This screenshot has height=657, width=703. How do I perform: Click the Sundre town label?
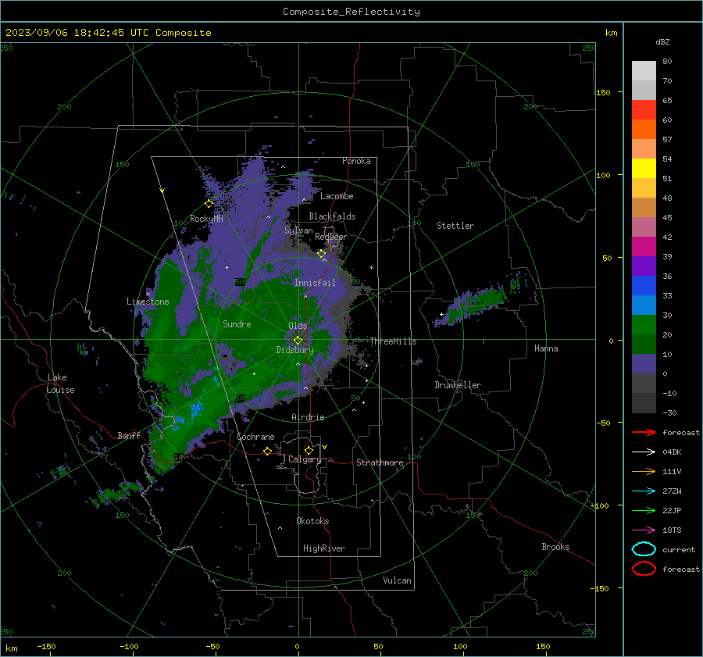pos(237,323)
